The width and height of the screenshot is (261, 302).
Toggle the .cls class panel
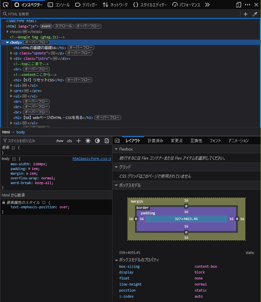[x=69, y=141]
